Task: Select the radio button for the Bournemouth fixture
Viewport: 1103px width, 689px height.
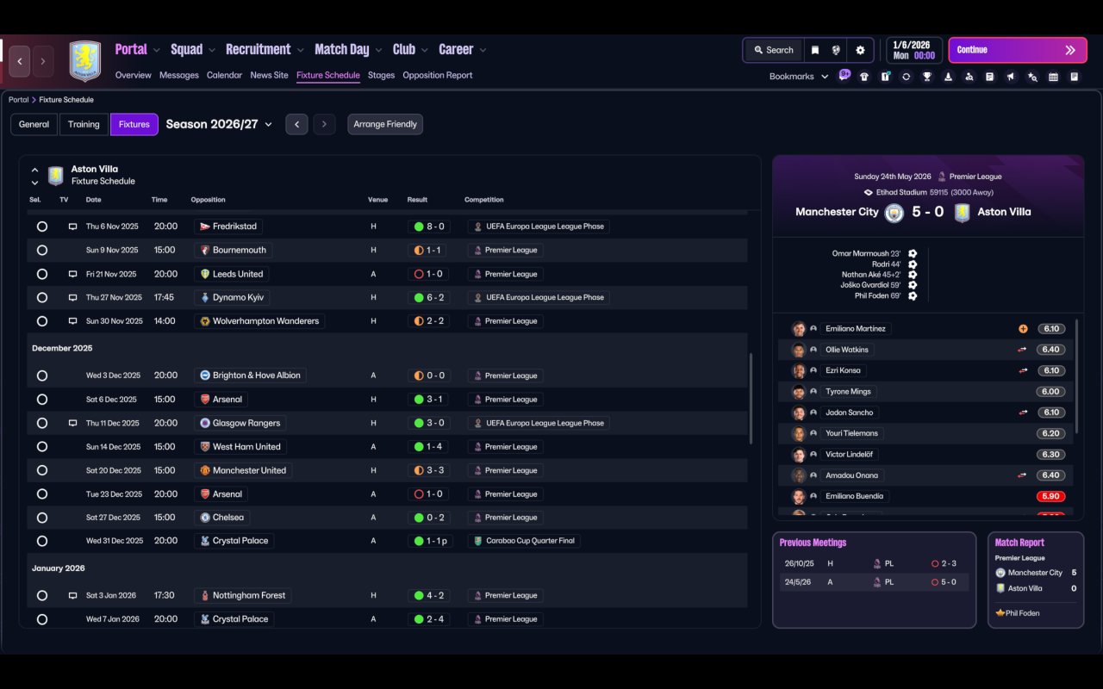Action: 42,251
